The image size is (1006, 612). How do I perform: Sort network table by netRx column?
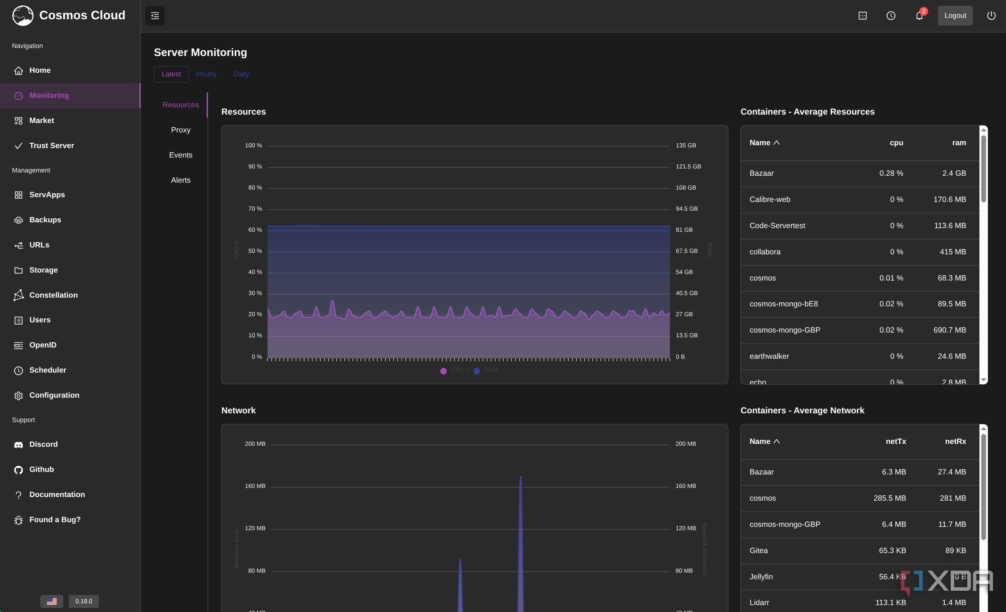pyautogui.click(x=955, y=441)
